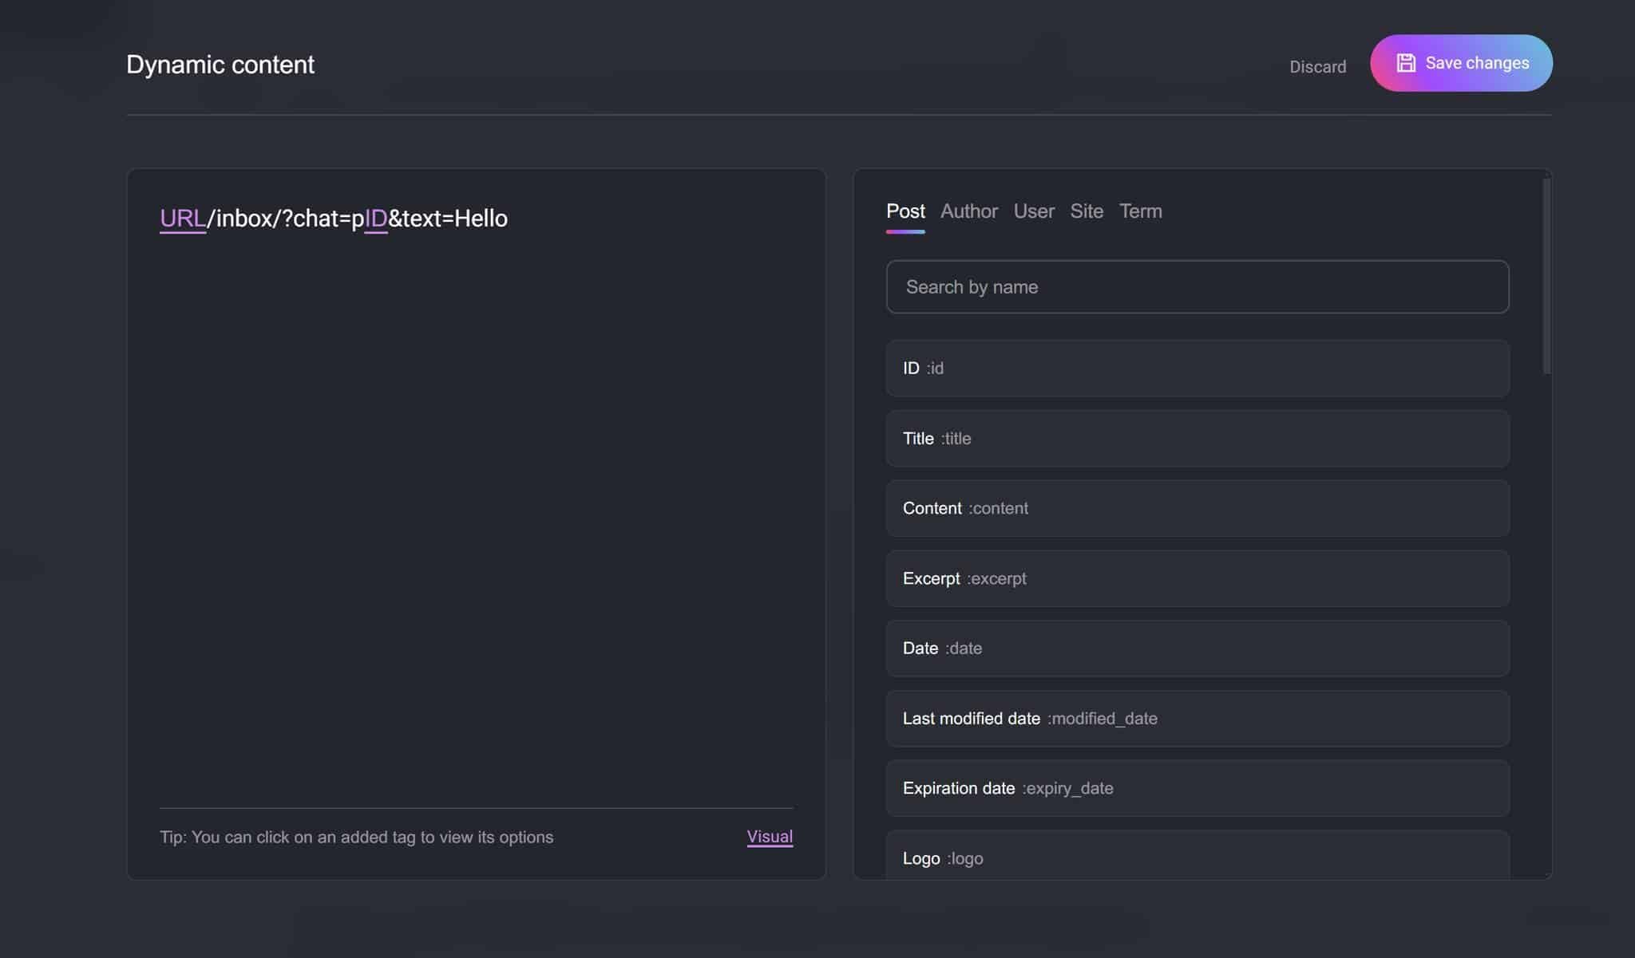Discard the current changes

1318,66
